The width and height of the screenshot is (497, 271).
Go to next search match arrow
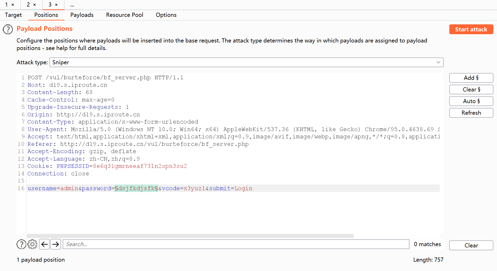(x=55, y=244)
